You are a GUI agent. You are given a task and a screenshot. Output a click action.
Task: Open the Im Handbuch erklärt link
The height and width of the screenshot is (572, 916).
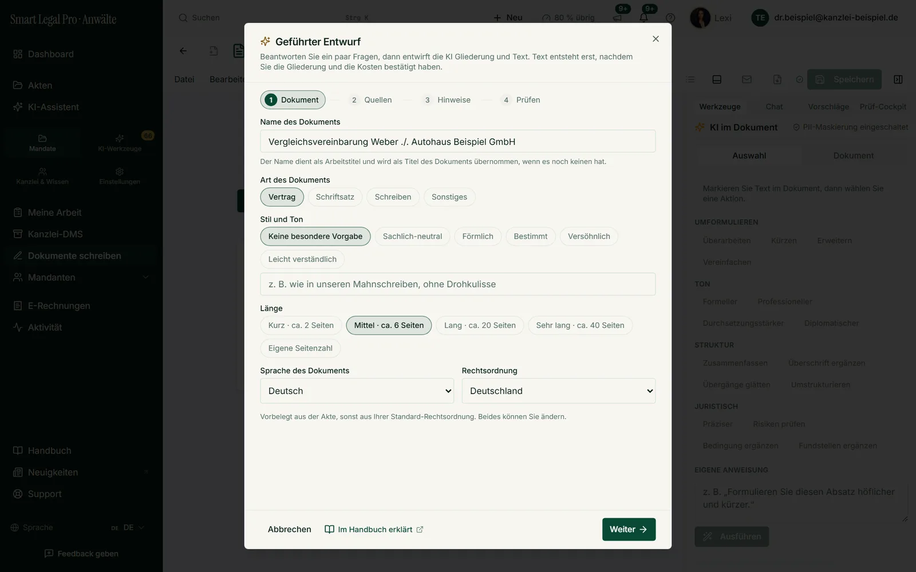click(374, 529)
